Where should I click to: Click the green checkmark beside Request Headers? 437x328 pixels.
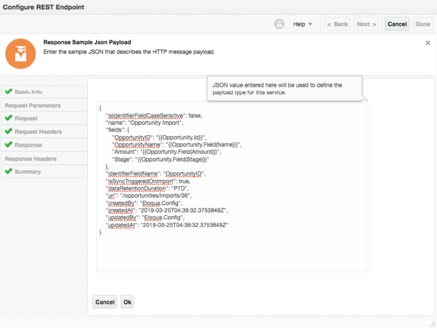pos(8,132)
